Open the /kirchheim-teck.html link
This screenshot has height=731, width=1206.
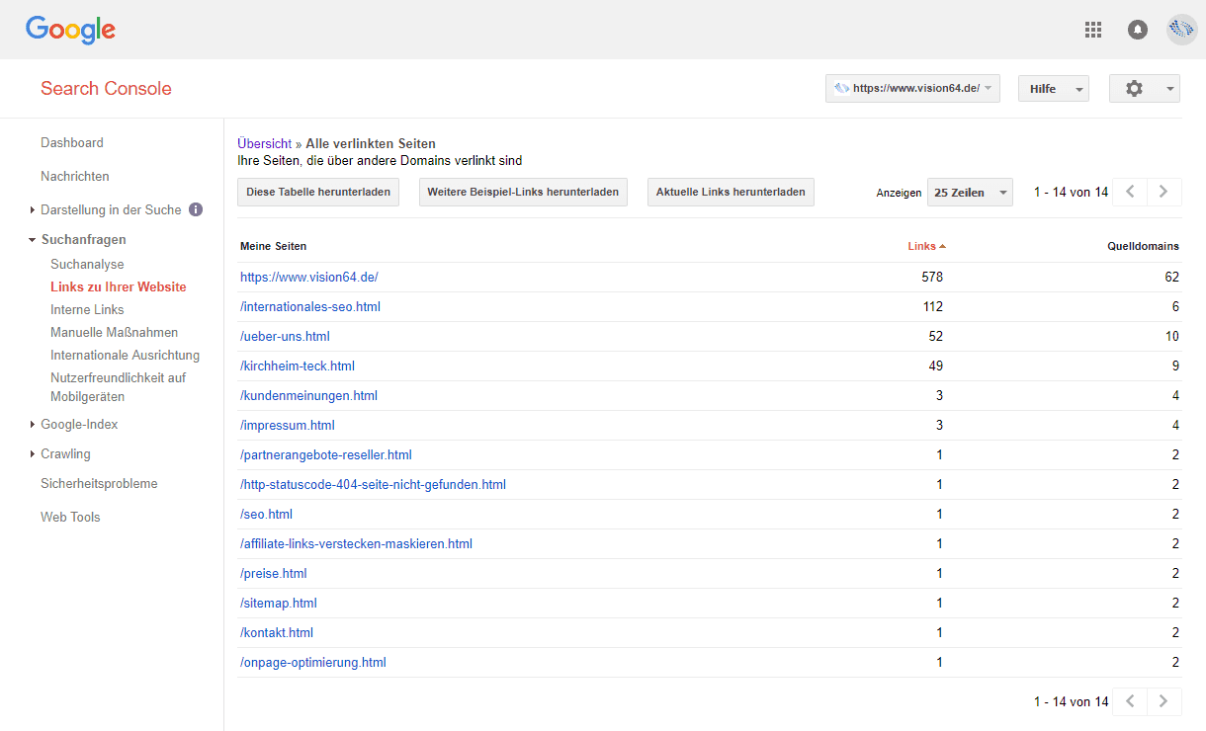[298, 365]
